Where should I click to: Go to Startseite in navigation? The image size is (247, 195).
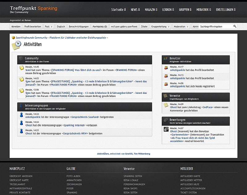(119, 10)
